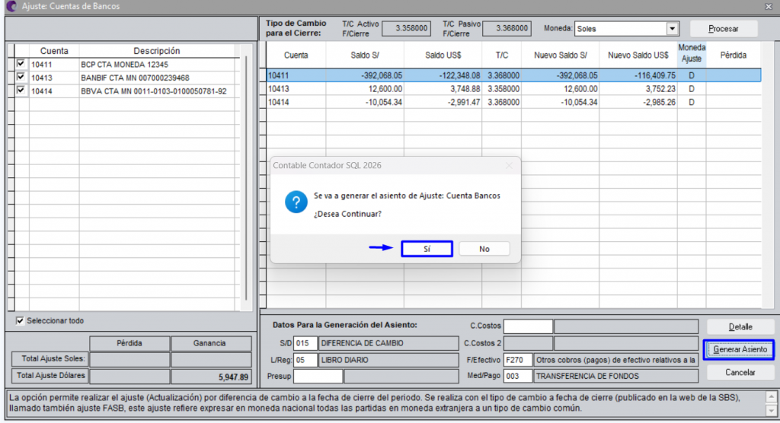Click the empty C.Costos code field
This screenshot has width=780, height=423.
click(x=528, y=326)
